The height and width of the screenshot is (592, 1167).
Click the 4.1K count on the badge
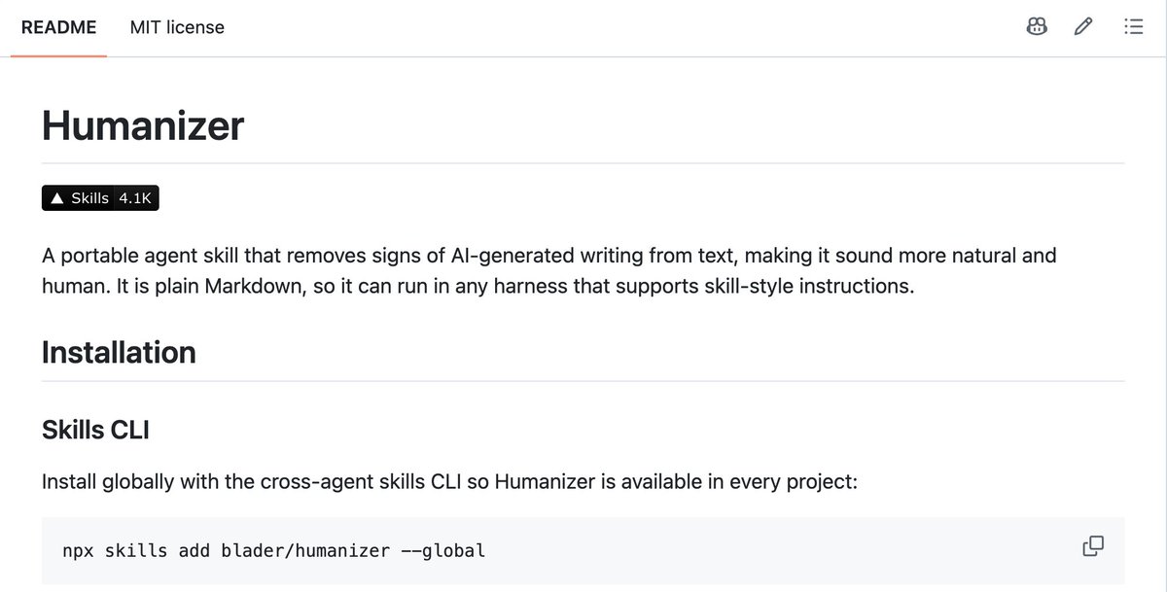[x=135, y=198]
